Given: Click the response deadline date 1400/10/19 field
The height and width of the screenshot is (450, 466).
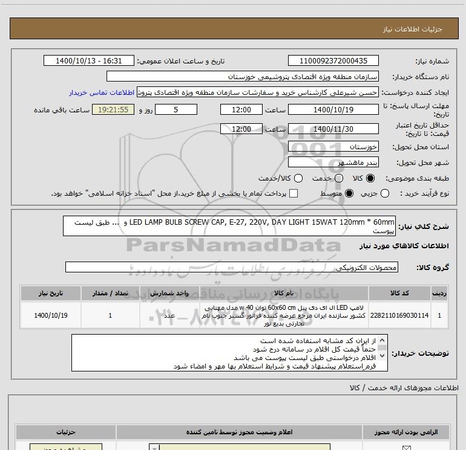Looking at the screenshot, I should point(333,109).
